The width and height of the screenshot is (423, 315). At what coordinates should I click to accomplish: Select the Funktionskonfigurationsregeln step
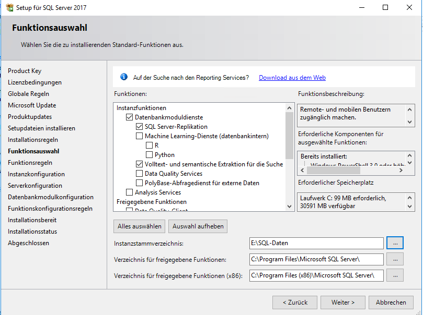(50, 209)
